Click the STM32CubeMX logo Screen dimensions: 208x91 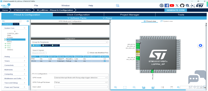point(6,6)
